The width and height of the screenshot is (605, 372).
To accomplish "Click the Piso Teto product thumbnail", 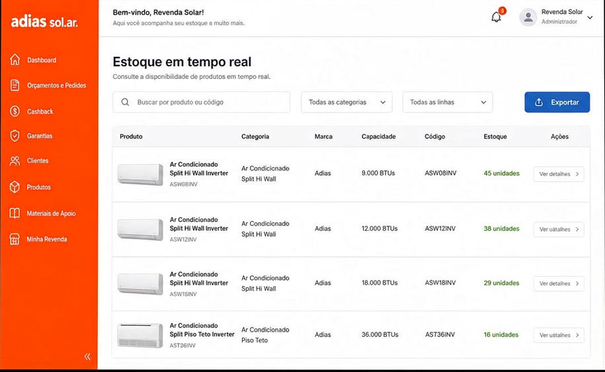I will tap(140, 335).
